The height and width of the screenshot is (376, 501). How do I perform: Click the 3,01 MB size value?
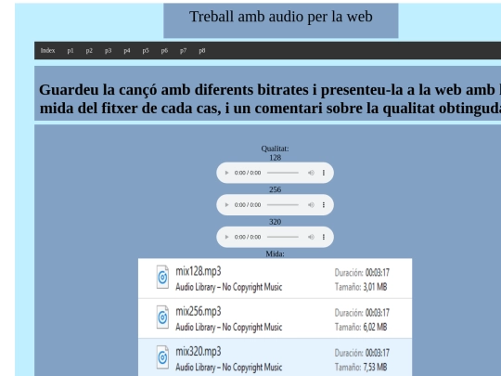(375, 287)
